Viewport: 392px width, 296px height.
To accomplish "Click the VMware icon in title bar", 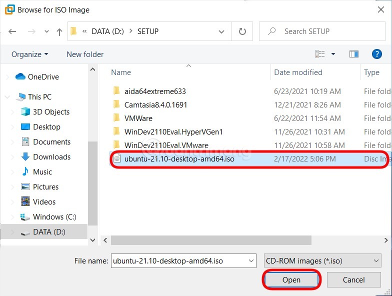I will click(x=10, y=9).
